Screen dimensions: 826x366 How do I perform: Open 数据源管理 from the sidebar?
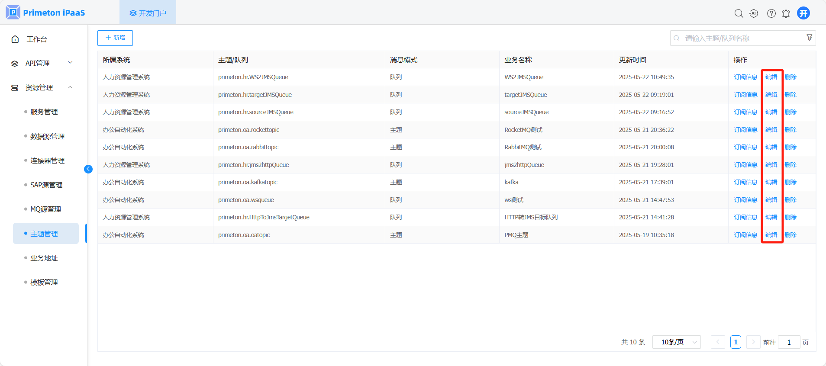[47, 136]
